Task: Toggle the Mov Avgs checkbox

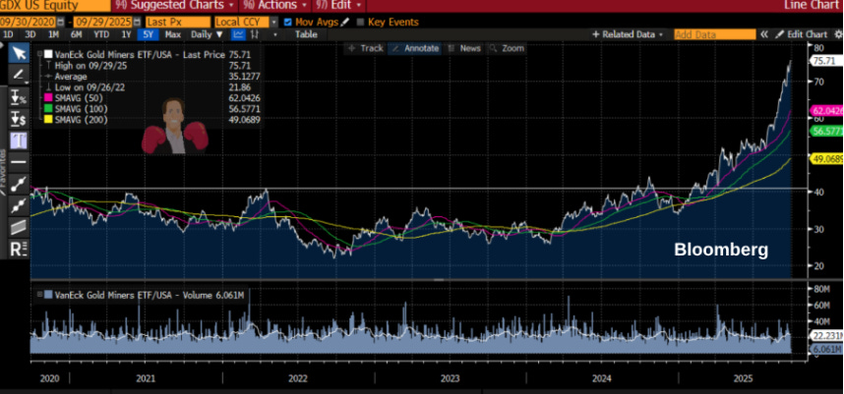Action: pyautogui.click(x=287, y=22)
